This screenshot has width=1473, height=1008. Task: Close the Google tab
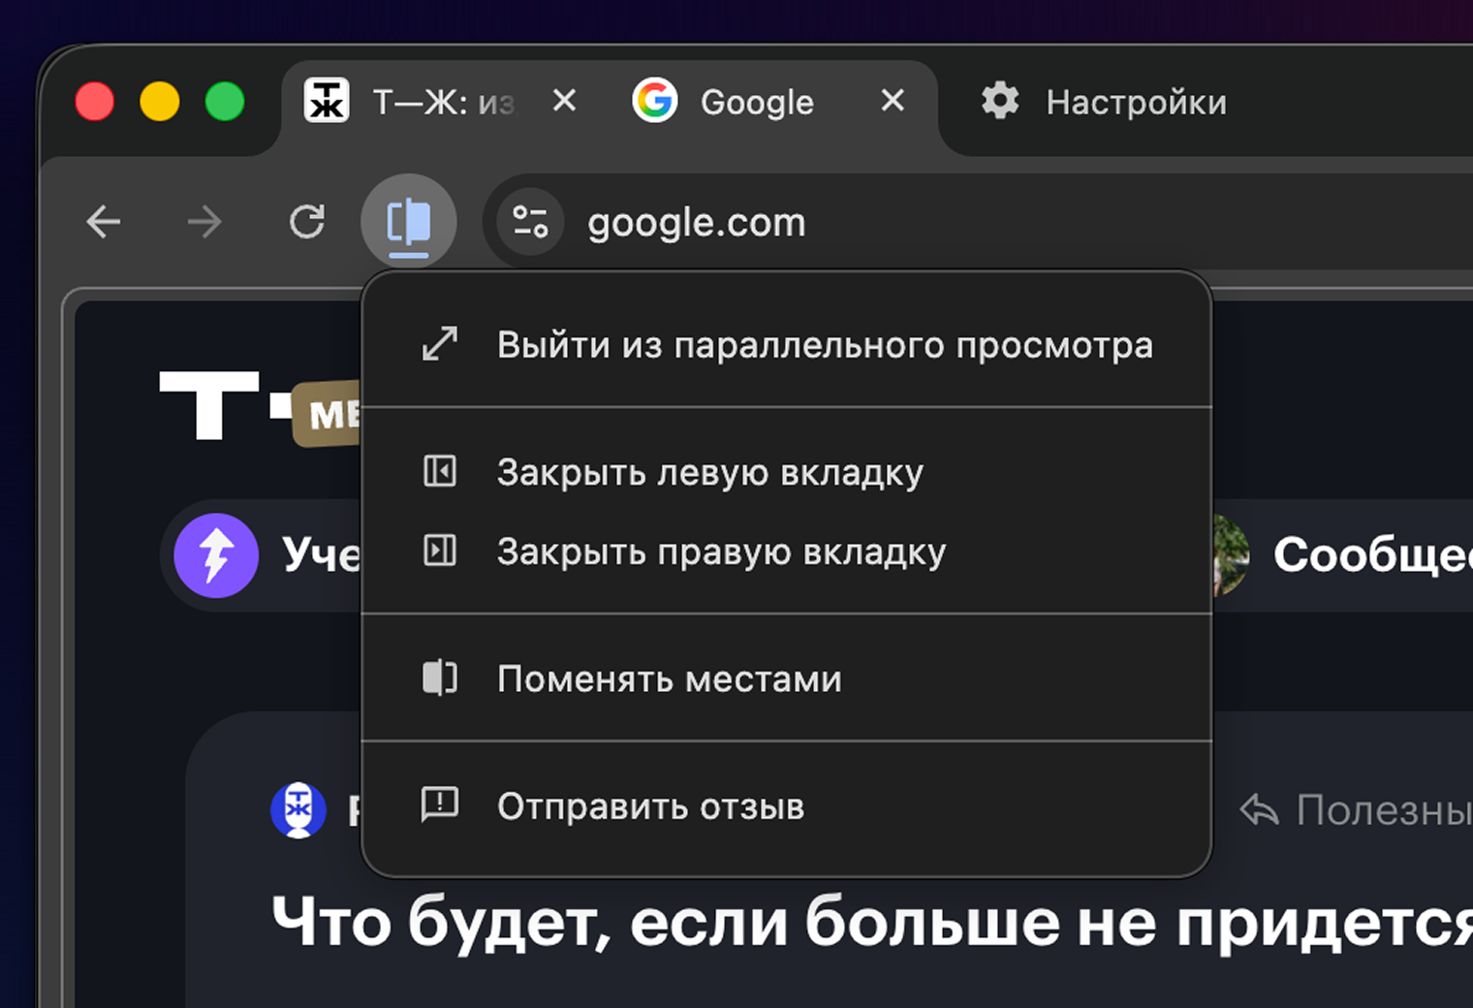tap(893, 101)
